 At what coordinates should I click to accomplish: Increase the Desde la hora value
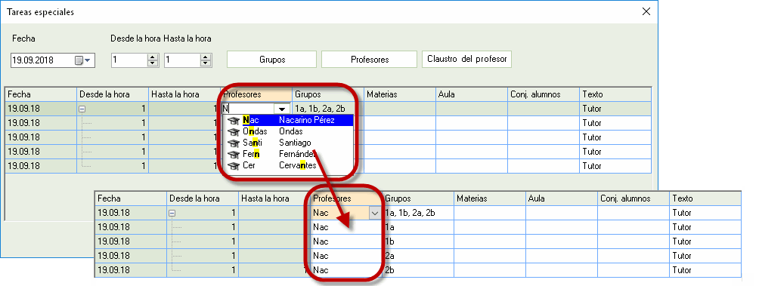tap(153, 57)
